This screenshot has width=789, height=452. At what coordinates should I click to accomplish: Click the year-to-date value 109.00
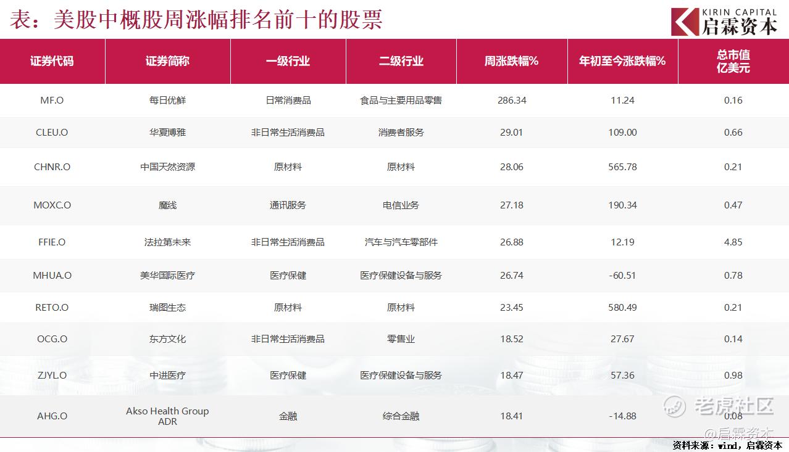(x=622, y=132)
